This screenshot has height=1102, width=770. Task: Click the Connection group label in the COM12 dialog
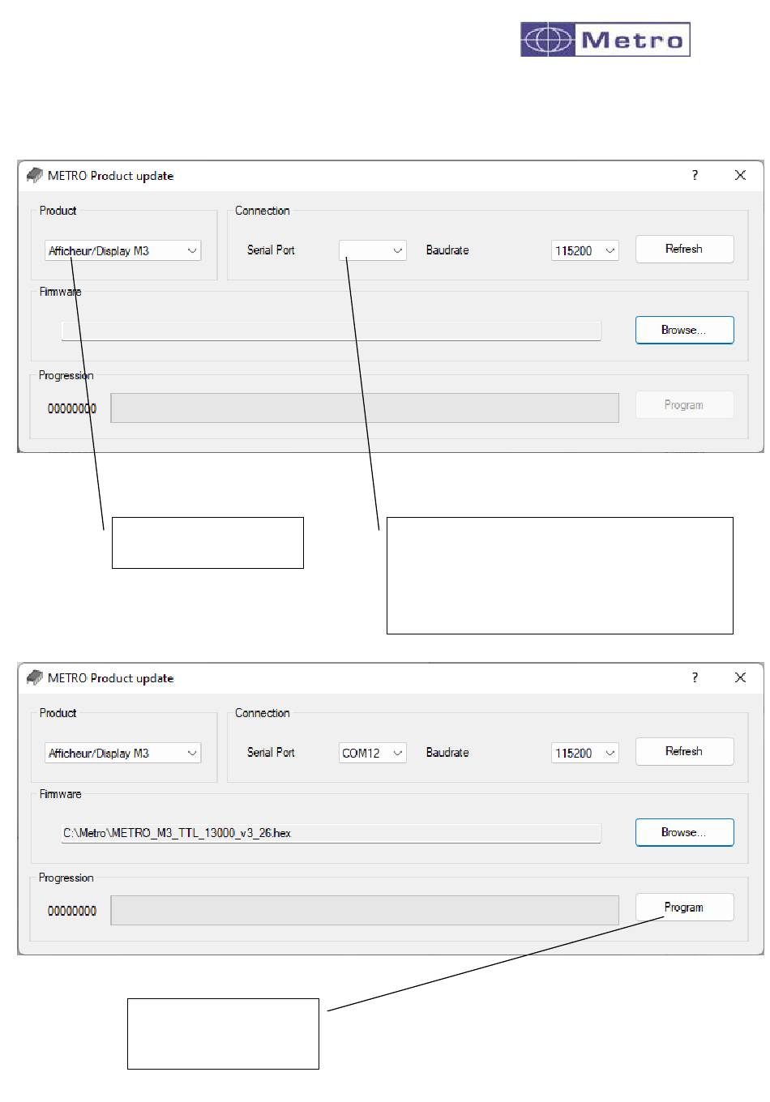[x=263, y=713]
